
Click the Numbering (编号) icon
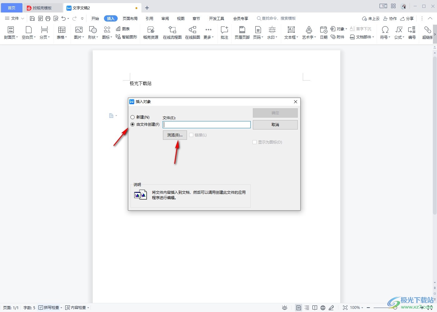[x=412, y=33]
